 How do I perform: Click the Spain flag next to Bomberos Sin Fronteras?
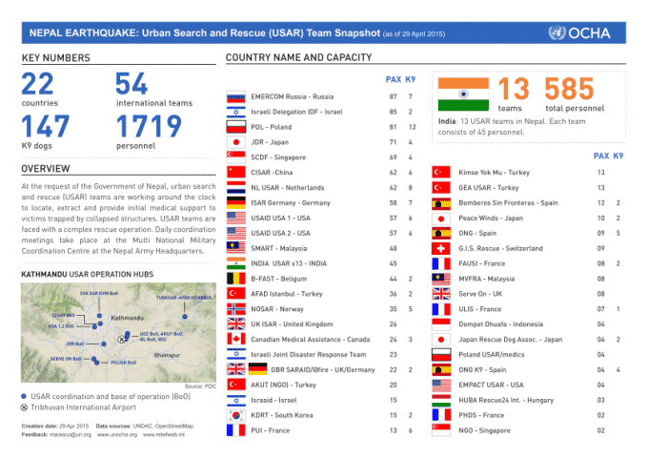click(441, 203)
